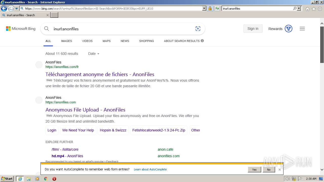
Task: Click the Rewards medal icon
Action: pos(289,29)
